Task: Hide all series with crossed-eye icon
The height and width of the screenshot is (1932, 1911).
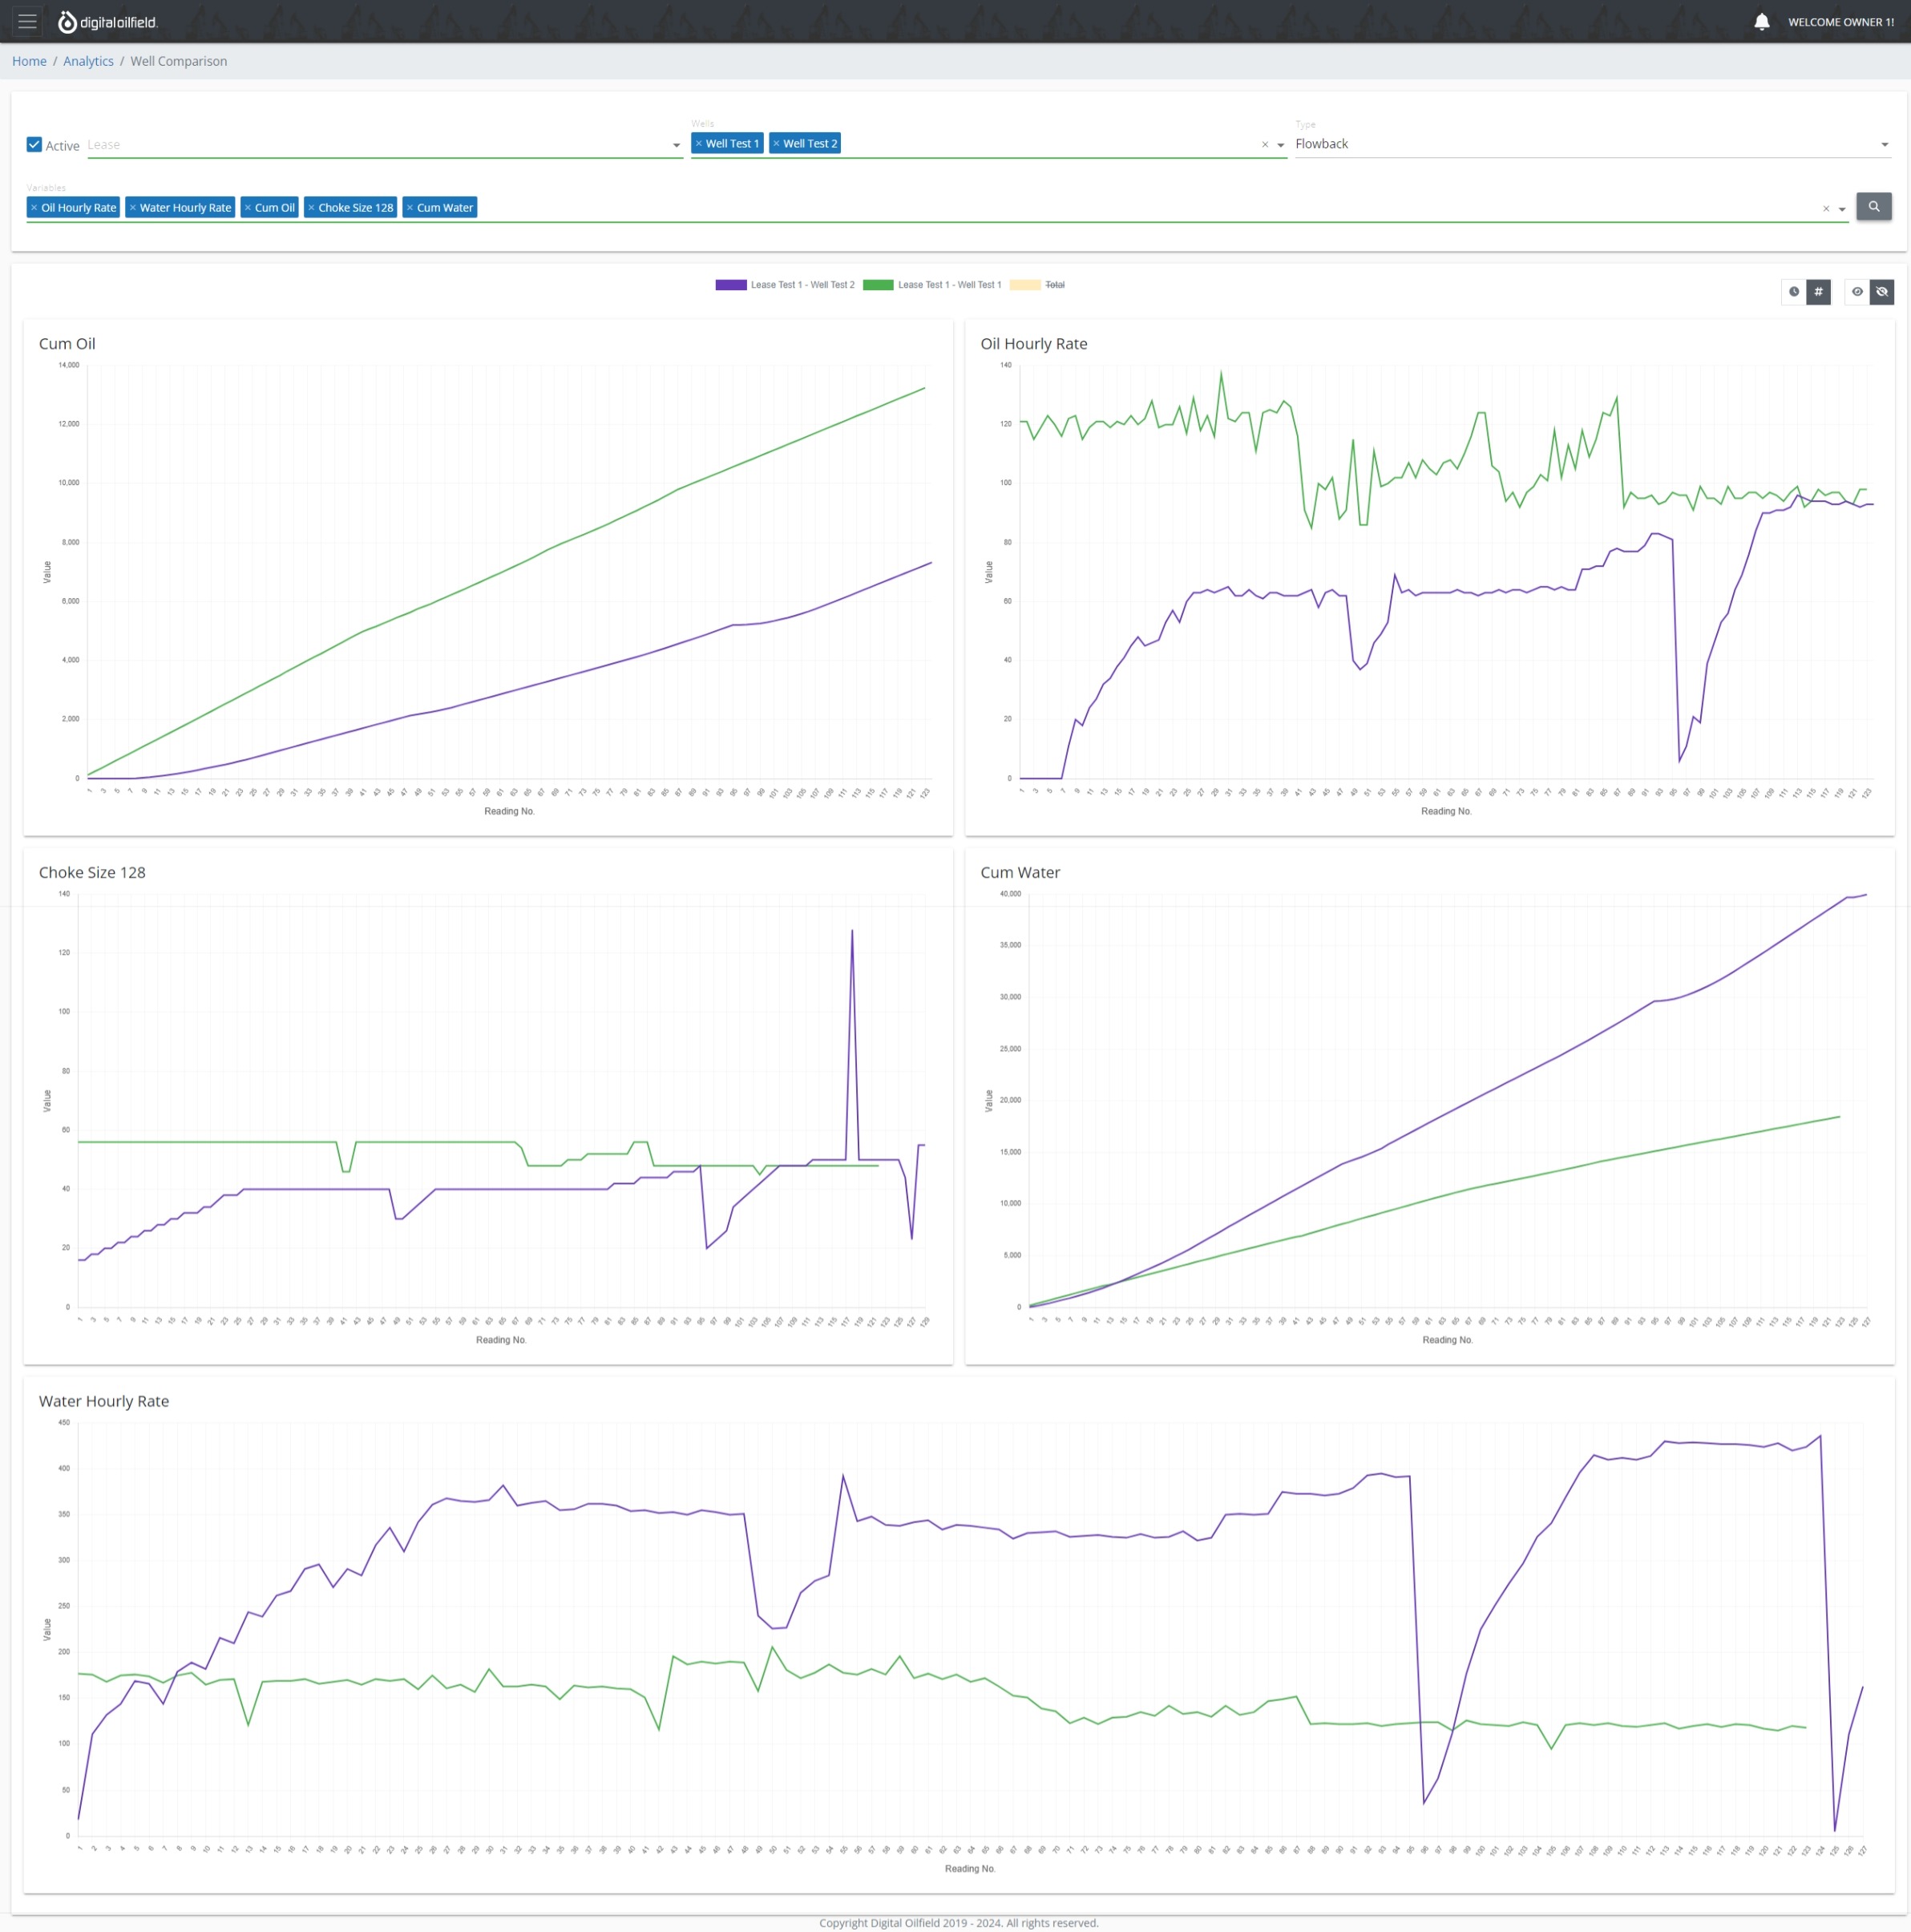Action: (1881, 292)
